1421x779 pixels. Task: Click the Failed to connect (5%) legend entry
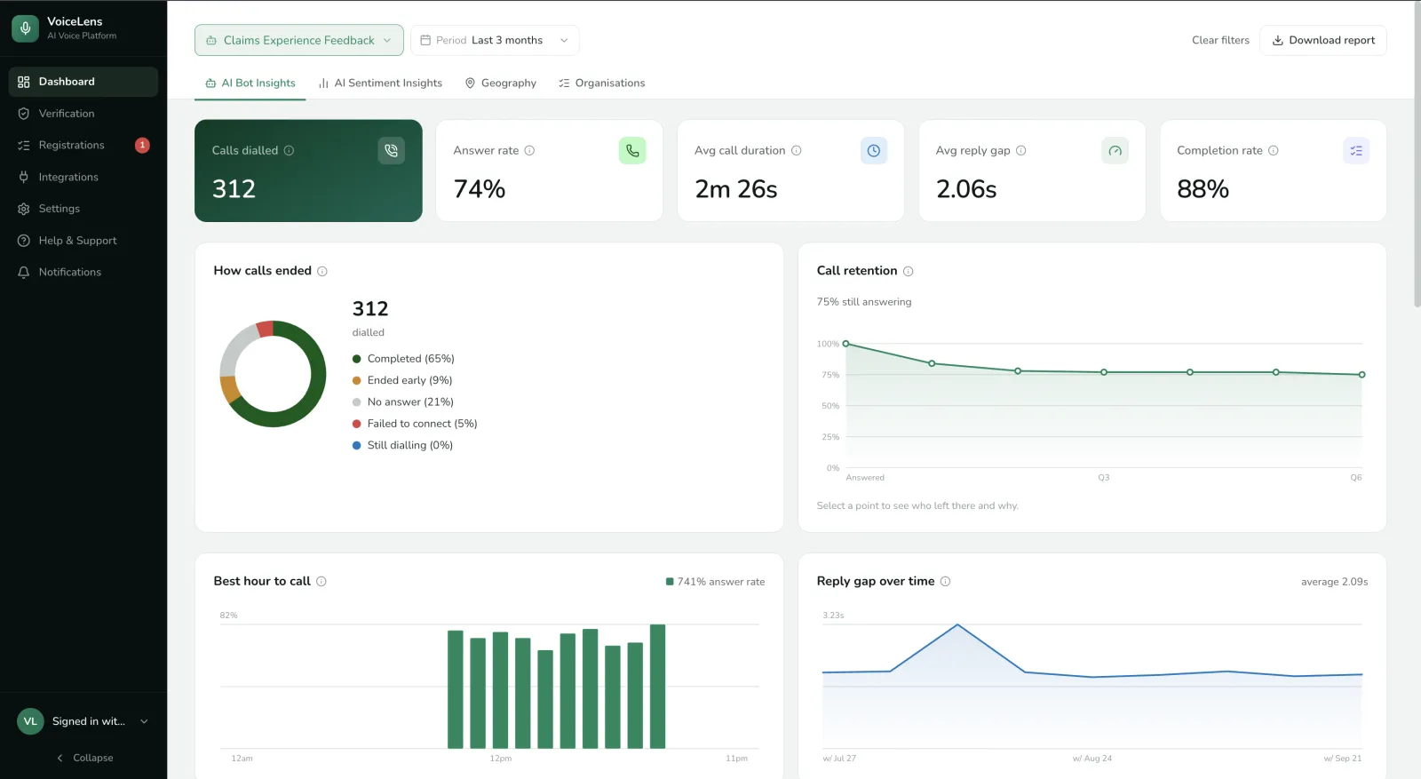point(415,424)
